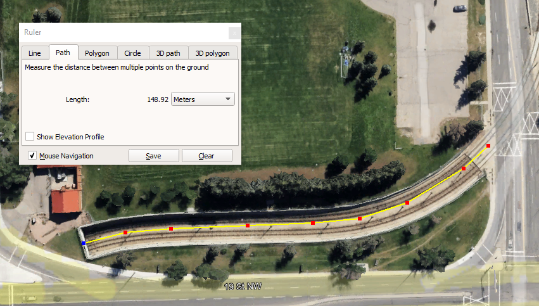Open the 3D path tab
The height and width of the screenshot is (306, 539).
point(168,53)
